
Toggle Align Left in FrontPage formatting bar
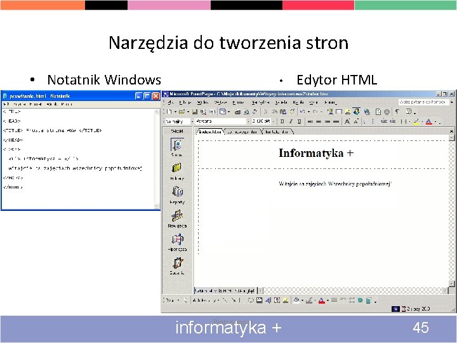click(310, 121)
